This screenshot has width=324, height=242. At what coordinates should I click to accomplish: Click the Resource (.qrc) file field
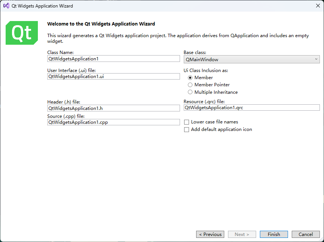tap(252, 107)
